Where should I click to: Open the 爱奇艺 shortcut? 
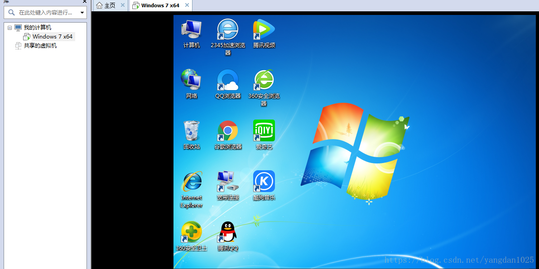(264, 134)
